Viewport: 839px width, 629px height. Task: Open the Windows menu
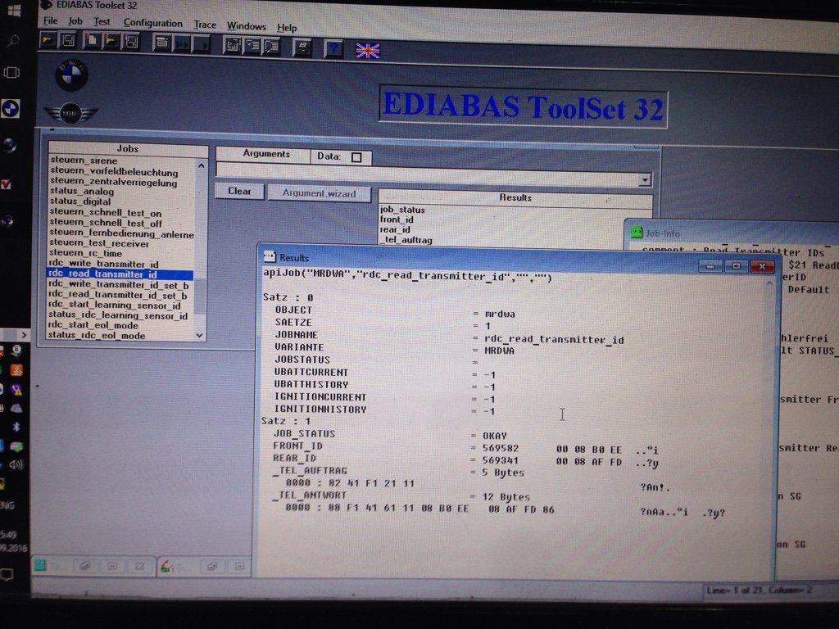pos(246,26)
